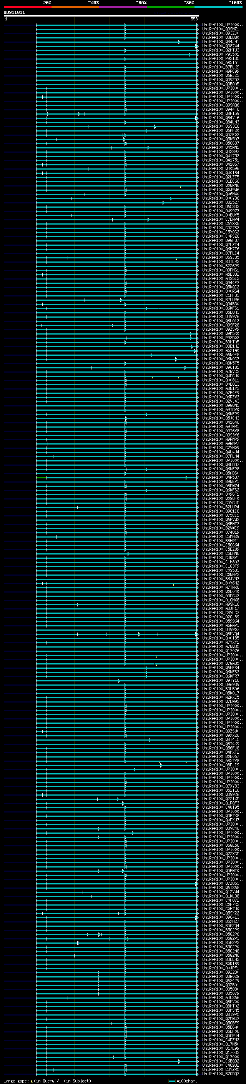246x1084 pixels.
Task: Select the UniRef100_A9SKL6 label
Action: click(221, 604)
